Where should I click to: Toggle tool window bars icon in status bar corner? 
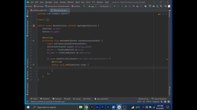tap(27, 102)
